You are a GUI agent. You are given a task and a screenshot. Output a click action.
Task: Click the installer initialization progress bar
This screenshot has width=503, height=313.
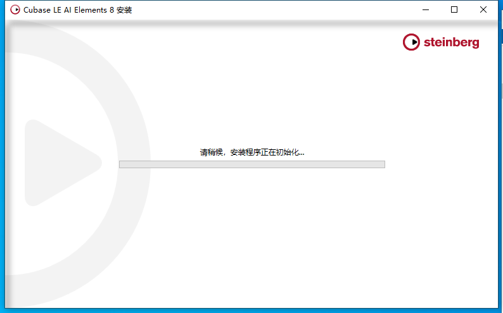point(252,164)
